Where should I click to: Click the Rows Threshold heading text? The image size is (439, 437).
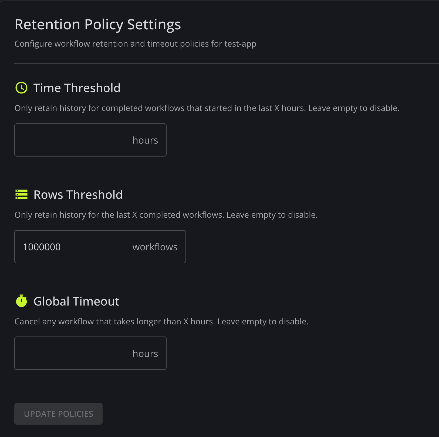pos(78,195)
